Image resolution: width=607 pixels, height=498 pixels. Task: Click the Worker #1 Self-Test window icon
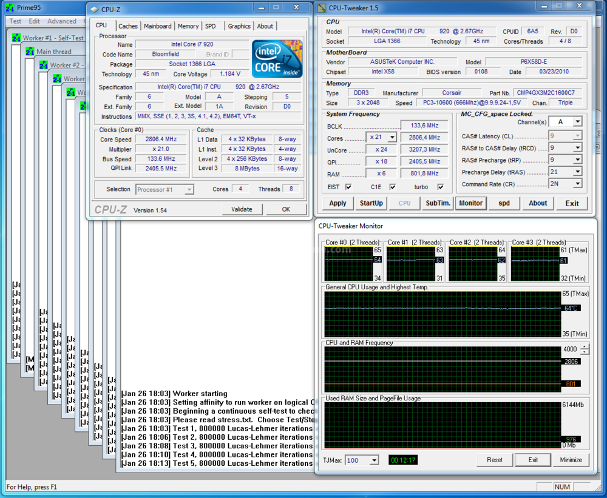tap(16, 38)
